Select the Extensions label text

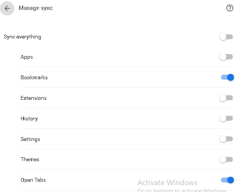pyautogui.click(x=34, y=98)
